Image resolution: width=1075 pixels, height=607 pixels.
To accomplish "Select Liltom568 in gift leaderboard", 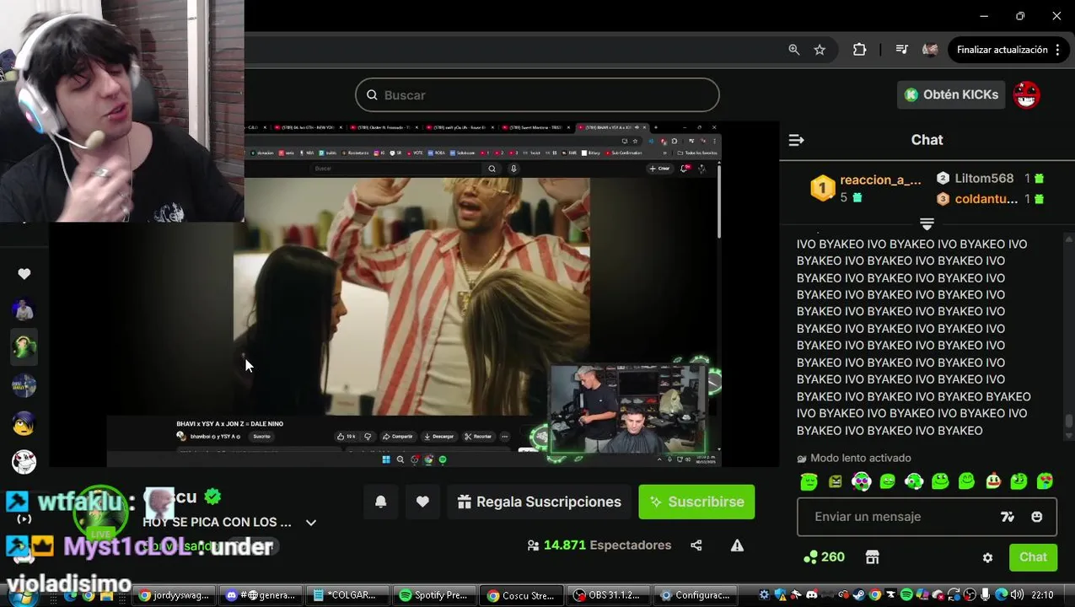I will click(990, 179).
